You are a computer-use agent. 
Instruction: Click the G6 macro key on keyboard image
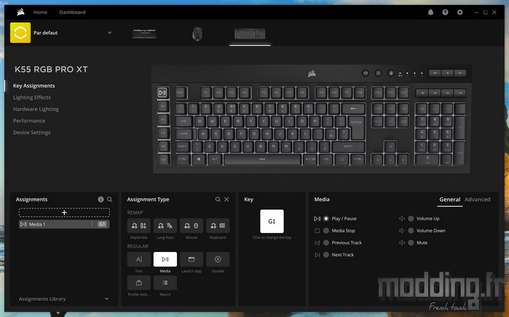pyautogui.click(x=164, y=160)
